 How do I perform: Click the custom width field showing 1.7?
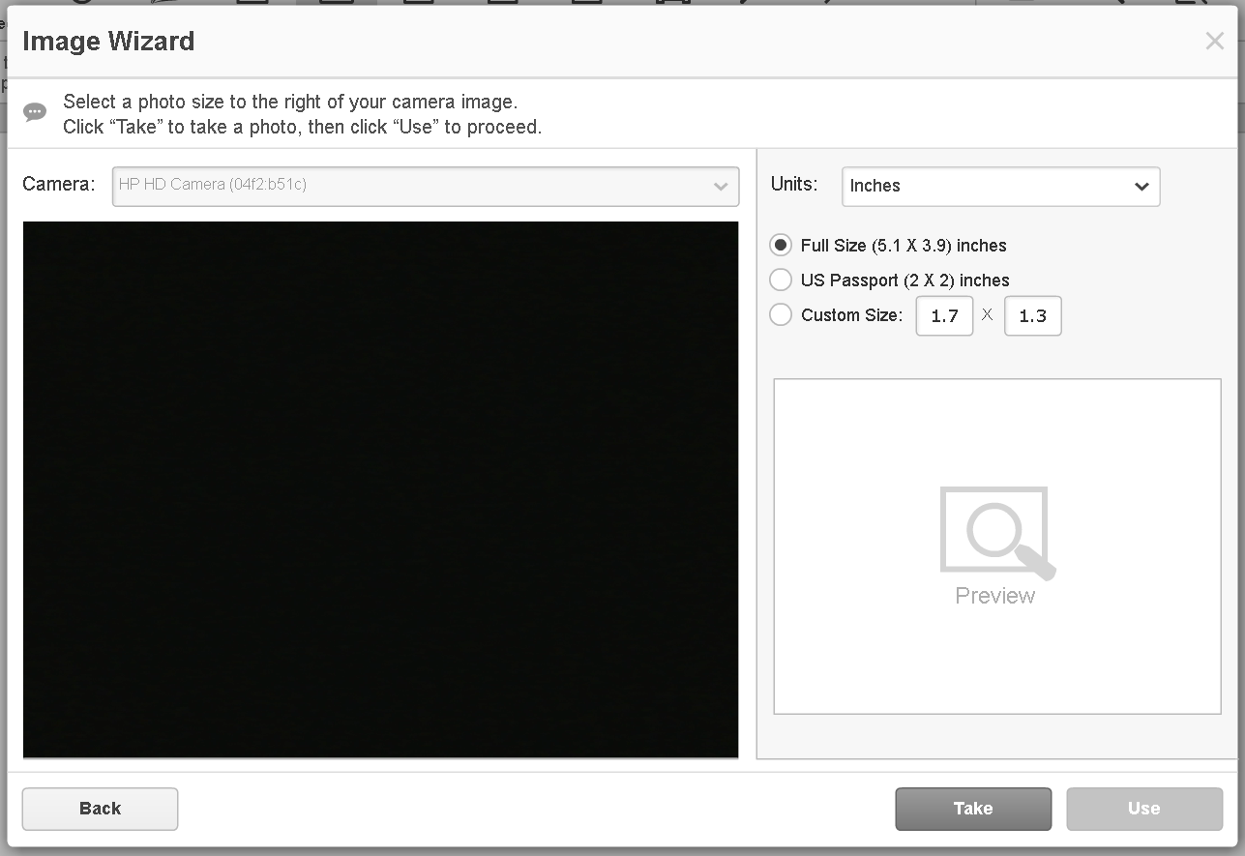(x=944, y=315)
